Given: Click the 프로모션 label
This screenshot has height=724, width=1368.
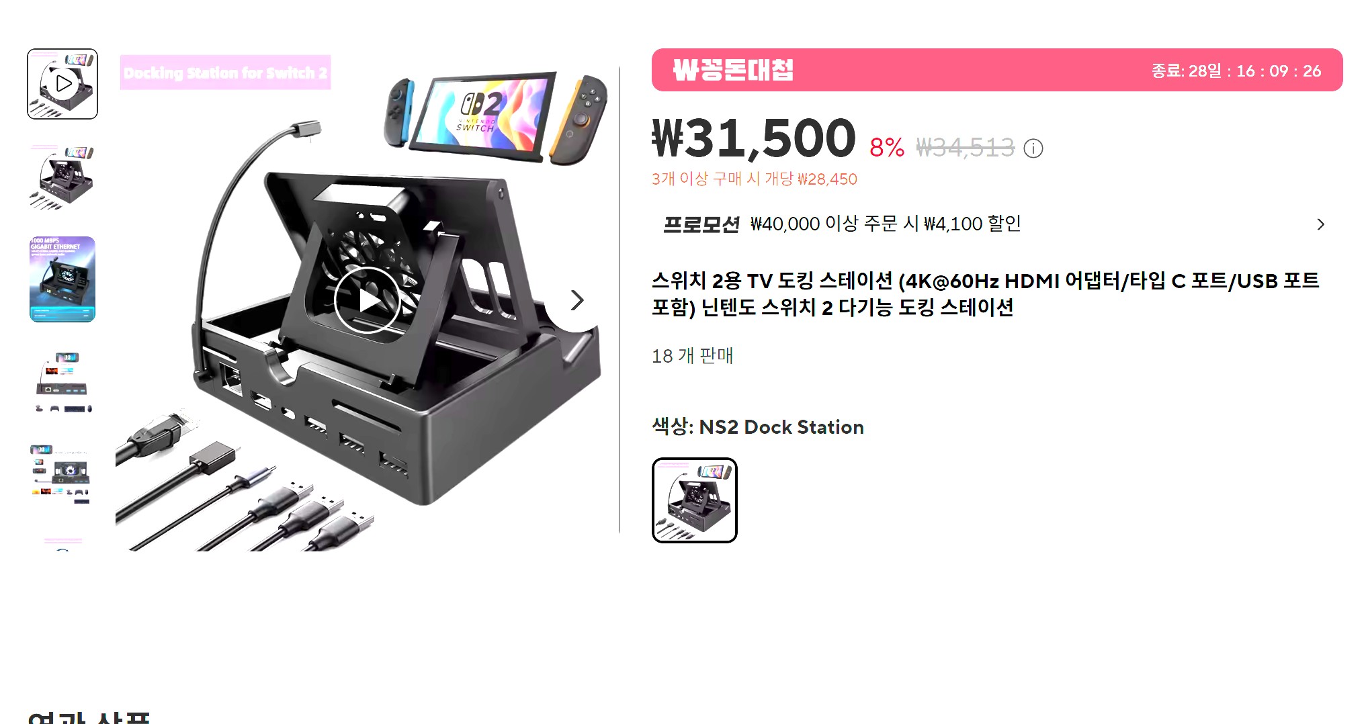Looking at the screenshot, I should pos(701,224).
